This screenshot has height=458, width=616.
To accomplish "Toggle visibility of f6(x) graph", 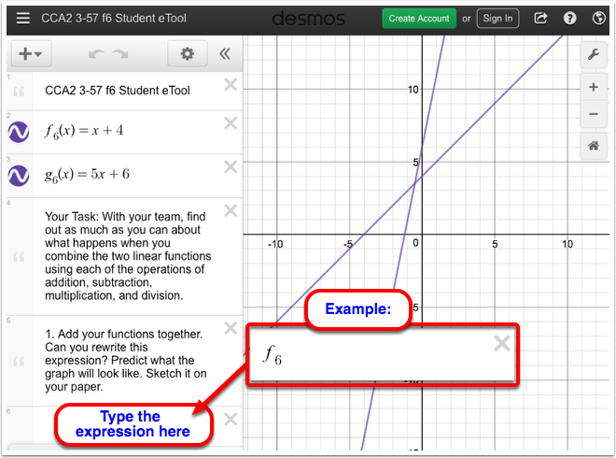I will point(19,132).
